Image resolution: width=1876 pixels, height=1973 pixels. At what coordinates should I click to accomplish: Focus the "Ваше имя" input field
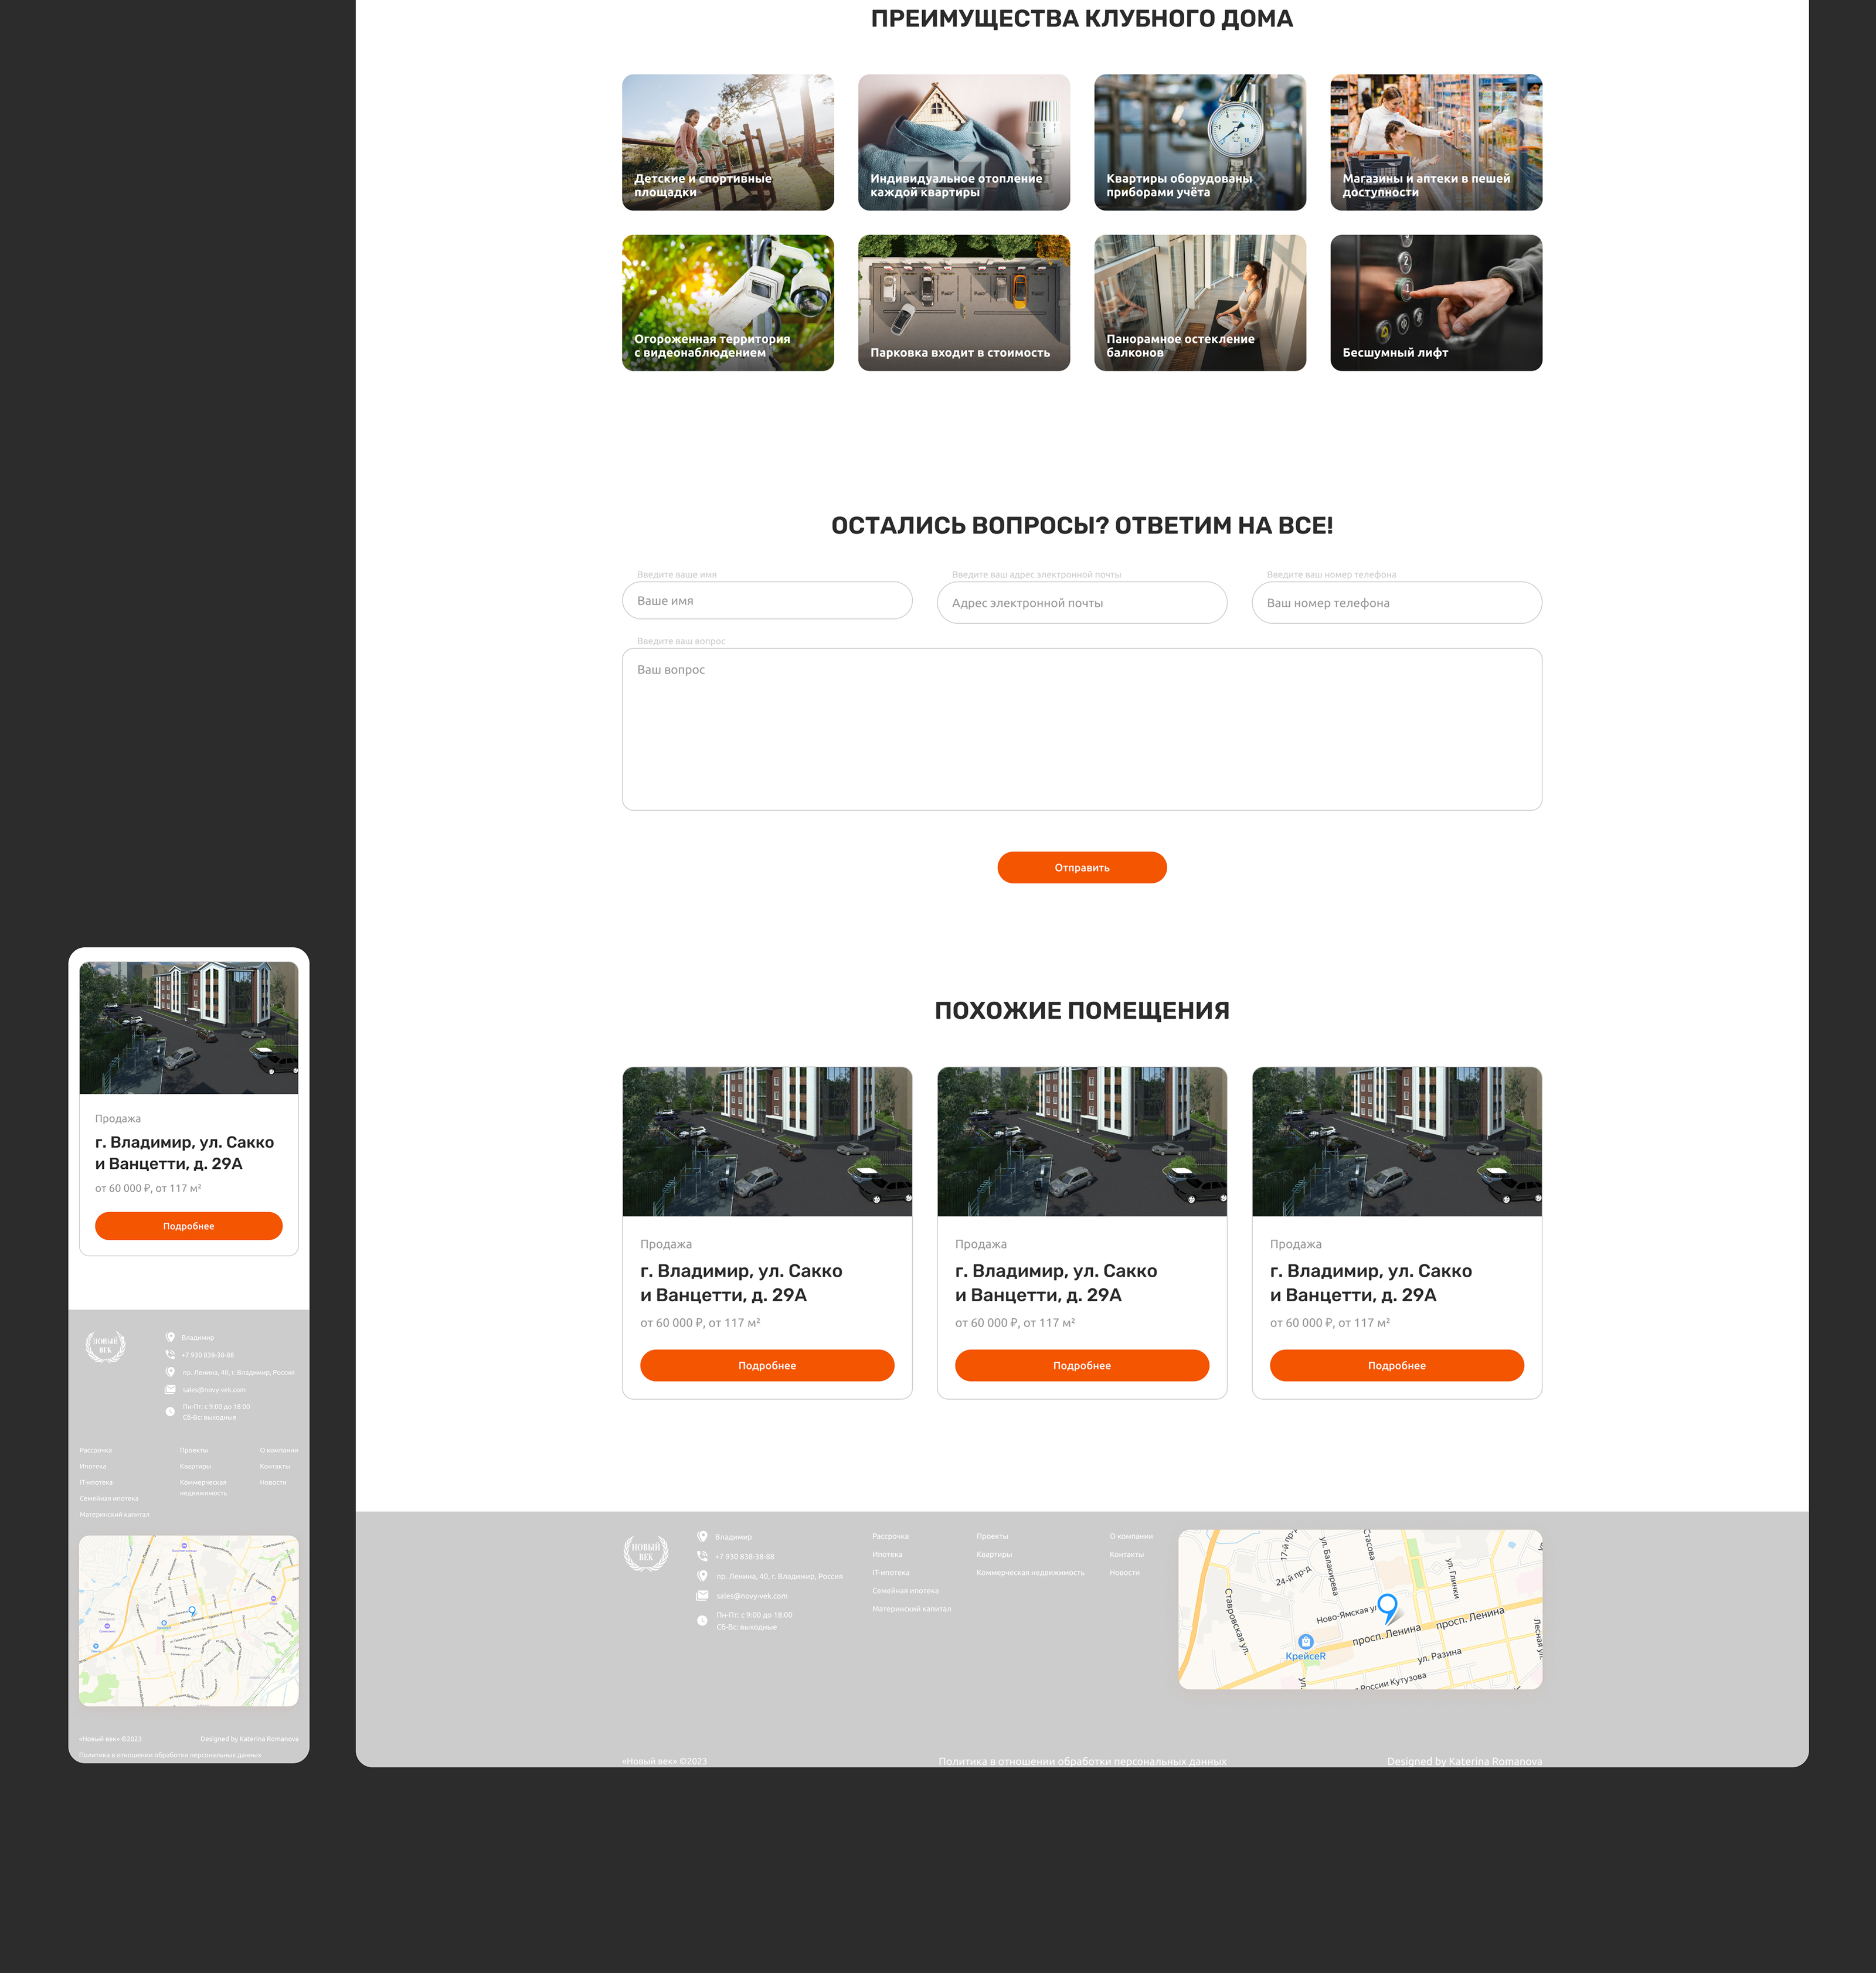point(767,601)
